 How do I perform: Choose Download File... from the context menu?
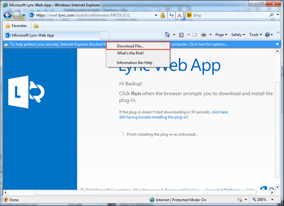[x=138, y=46]
